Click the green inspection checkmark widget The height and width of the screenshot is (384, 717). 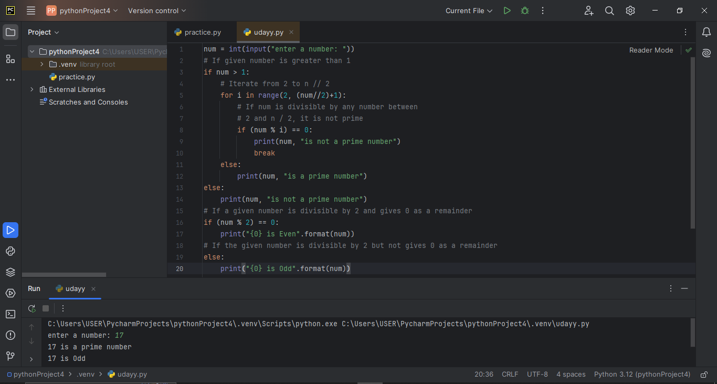pyautogui.click(x=689, y=50)
